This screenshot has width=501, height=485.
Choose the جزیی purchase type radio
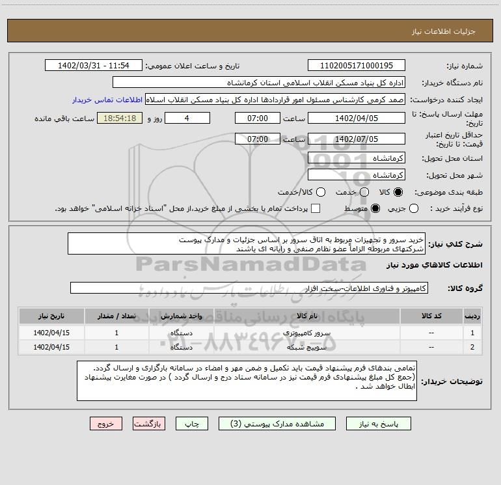(x=413, y=209)
